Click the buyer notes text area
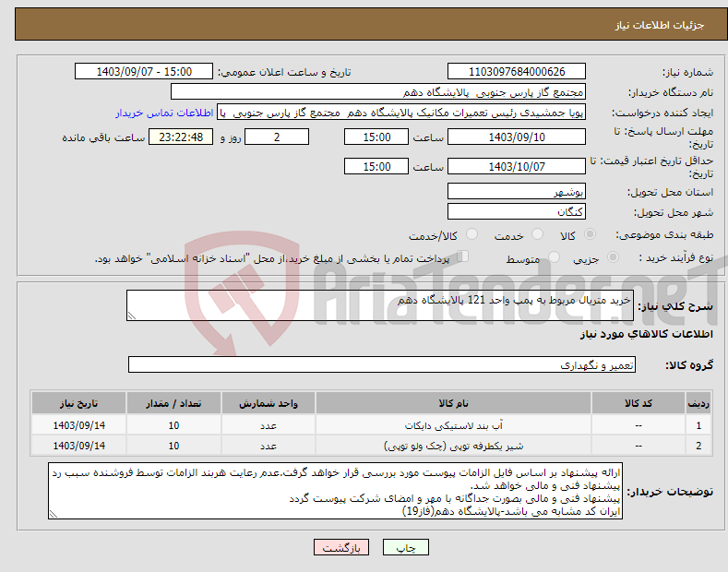 (x=335, y=491)
